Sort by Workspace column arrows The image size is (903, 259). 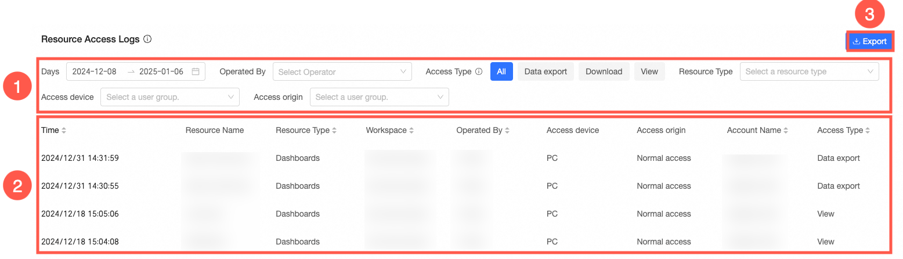pos(411,131)
